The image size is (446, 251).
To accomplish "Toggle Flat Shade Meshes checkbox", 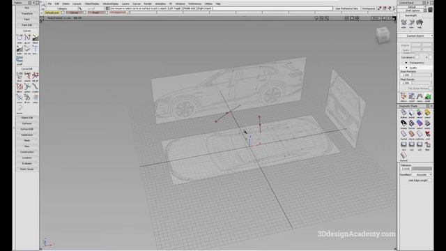I will pyautogui.click(x=431, y=89).
